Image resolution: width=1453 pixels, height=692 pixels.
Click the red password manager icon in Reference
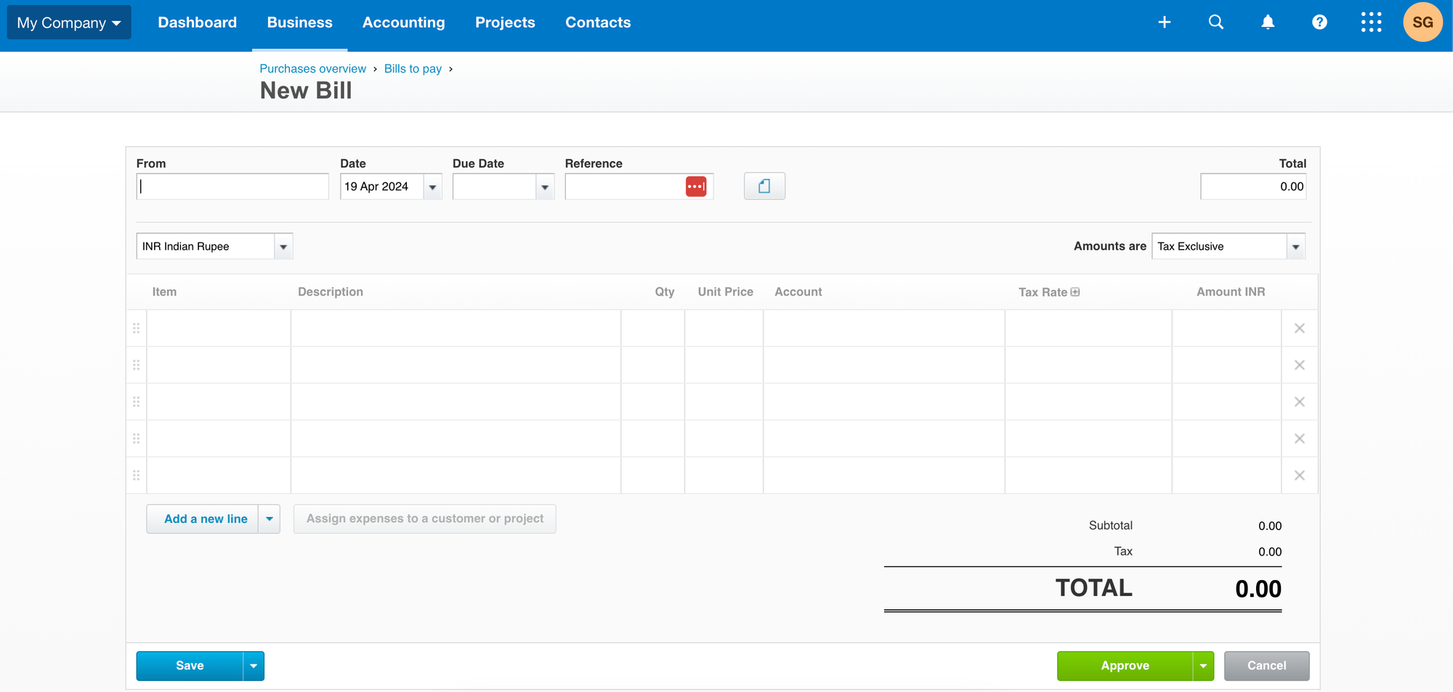[x=696, y=187]
